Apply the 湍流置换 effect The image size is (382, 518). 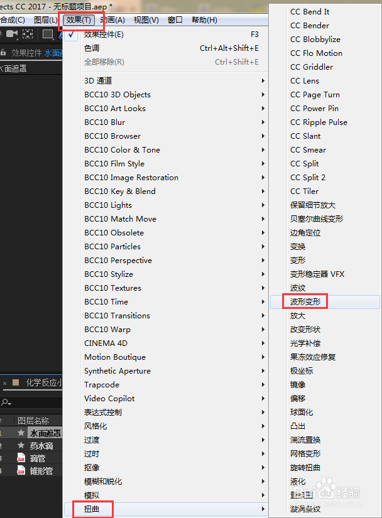(325, 440)
